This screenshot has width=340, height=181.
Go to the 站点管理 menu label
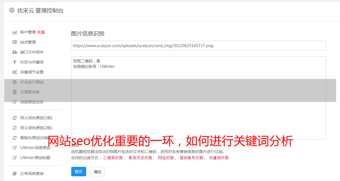[x=28, y=42]
